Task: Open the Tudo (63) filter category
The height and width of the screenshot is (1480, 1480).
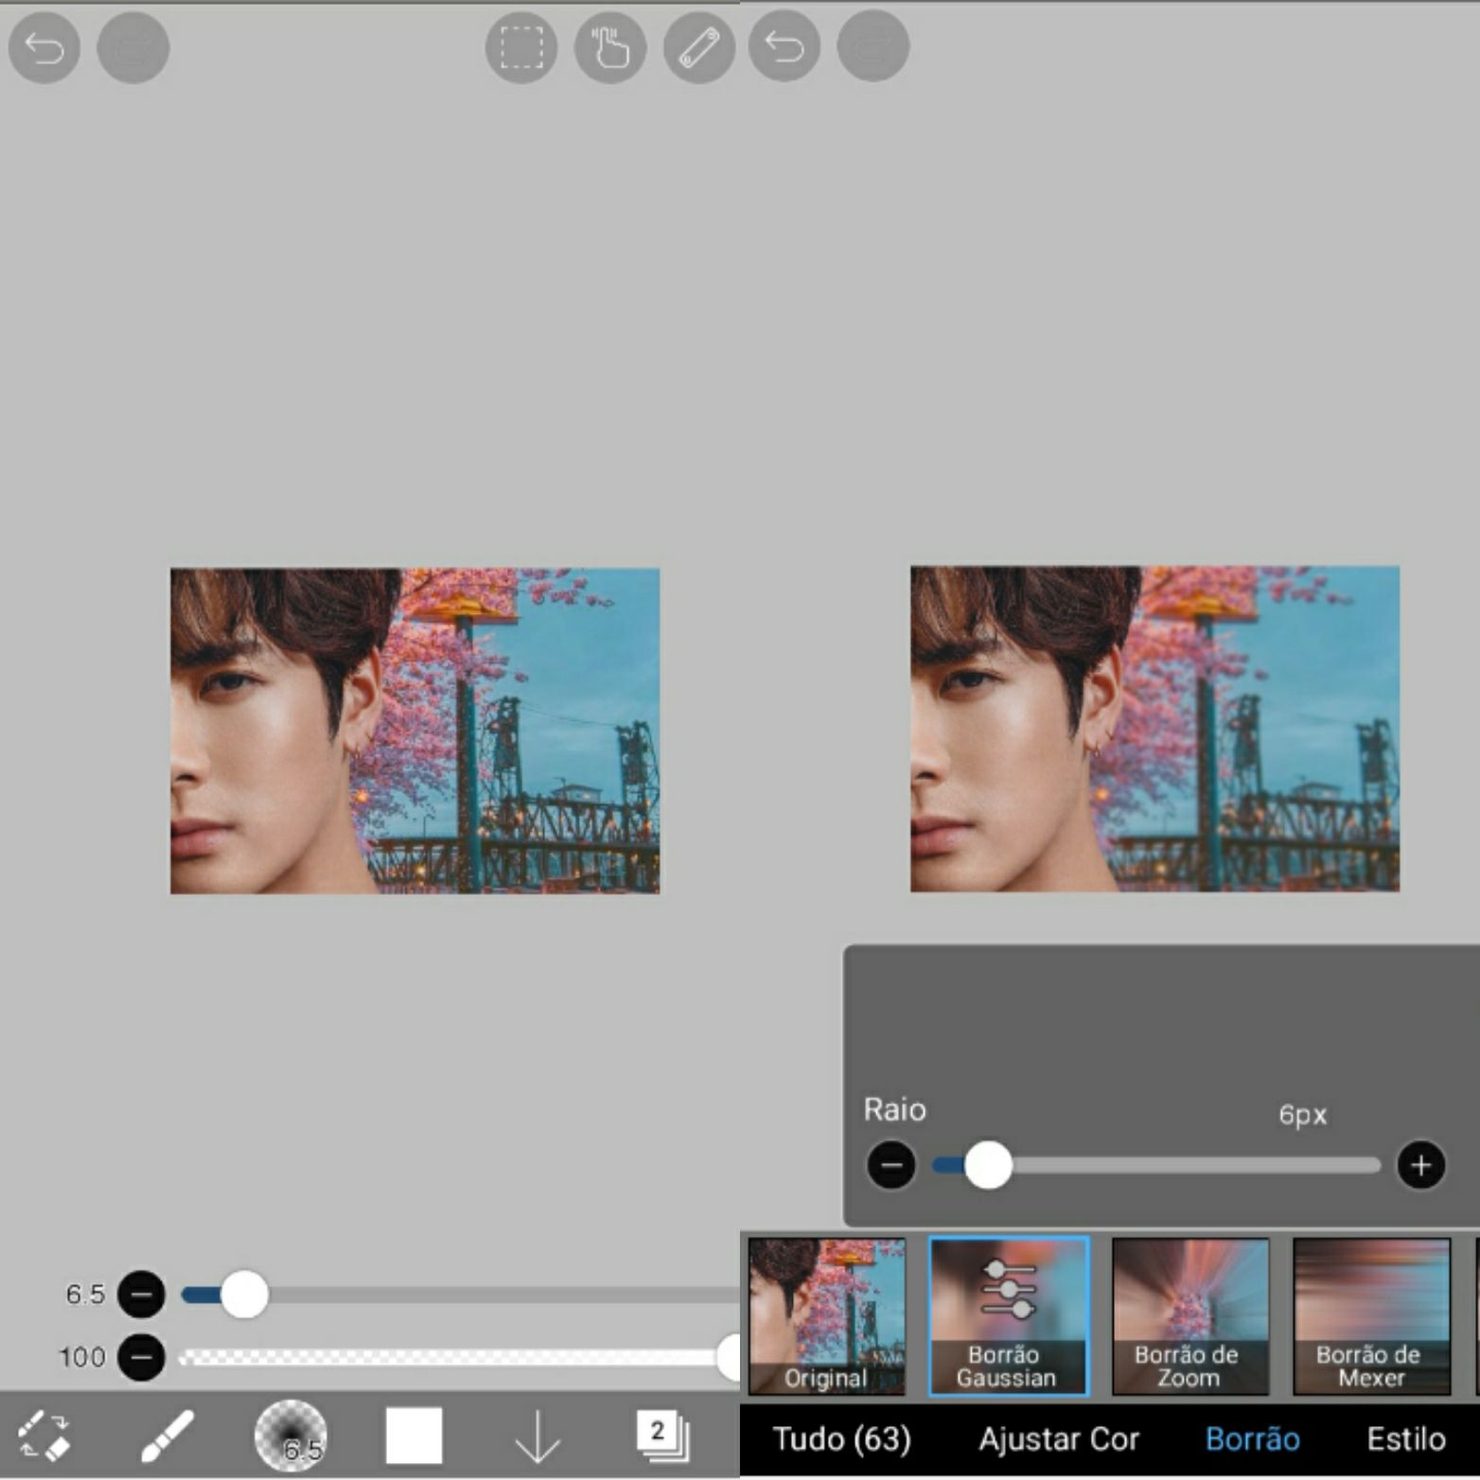Action: (x=842, y=1439)
